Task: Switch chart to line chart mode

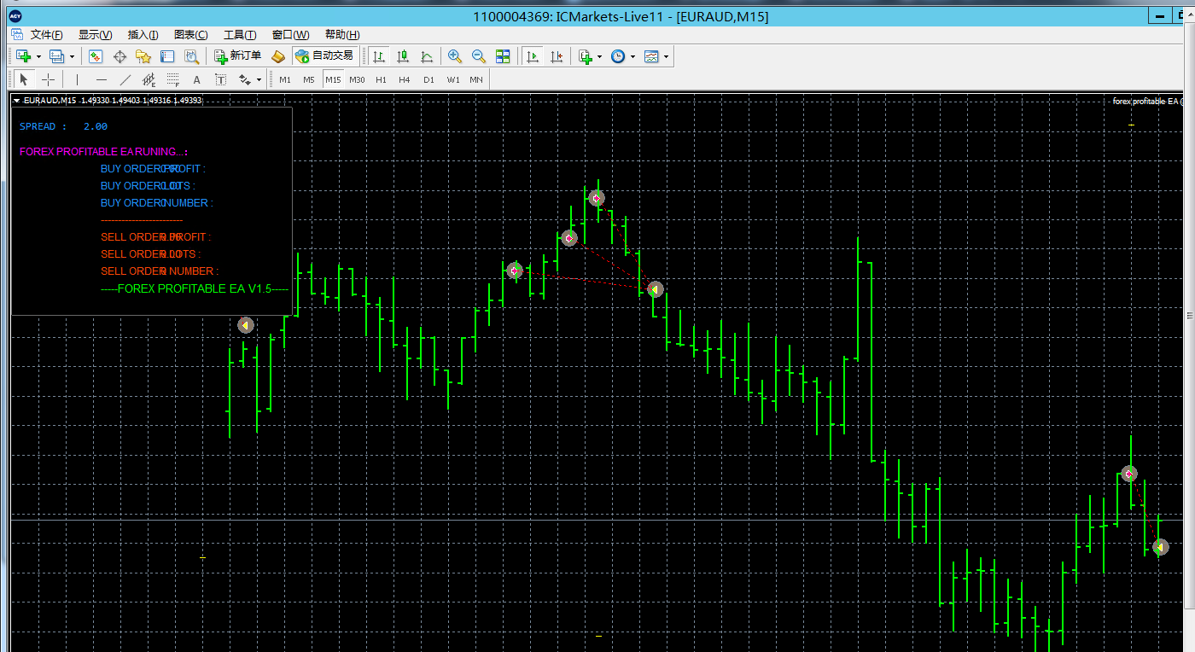Action: 427,56
